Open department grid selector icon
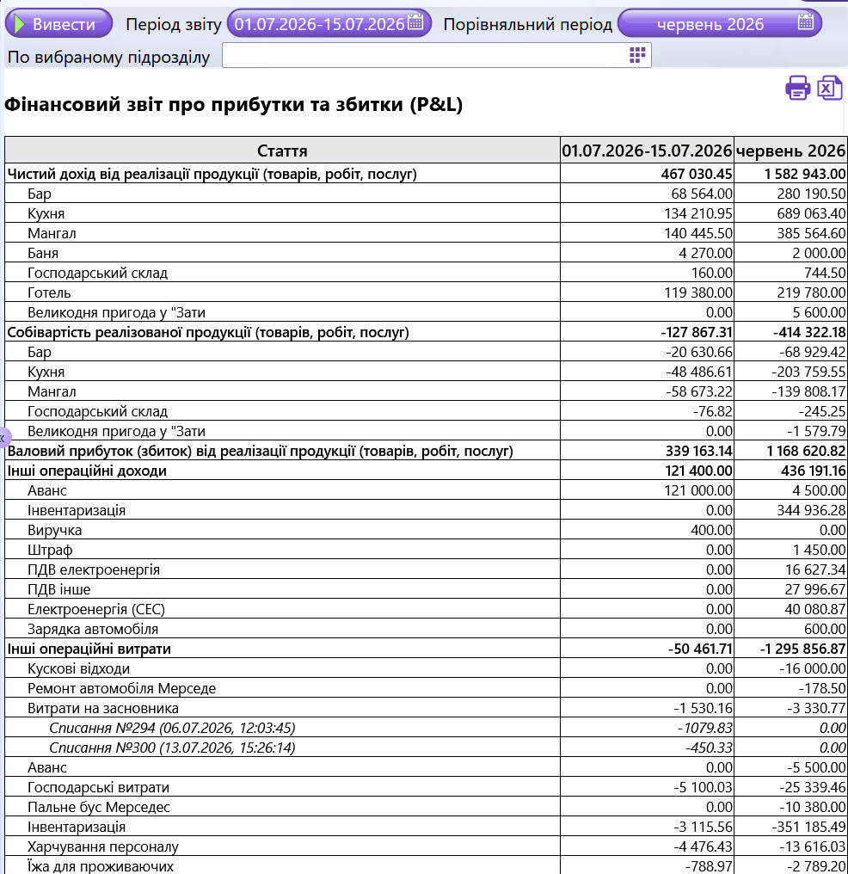This screenshot has width=848, height=874. (x=637, y=55)
